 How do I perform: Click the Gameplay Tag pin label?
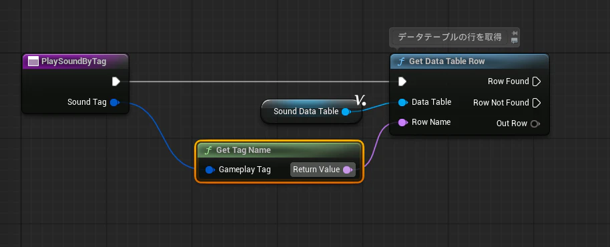(x=245, y=170)
